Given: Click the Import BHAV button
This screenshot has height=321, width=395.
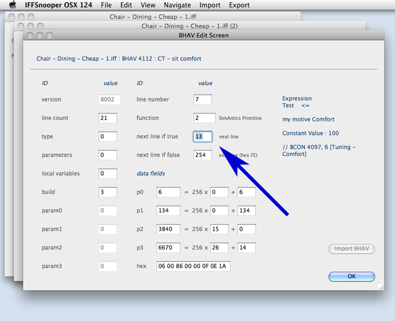Looking at the screenshot, I should coord(351,249).
